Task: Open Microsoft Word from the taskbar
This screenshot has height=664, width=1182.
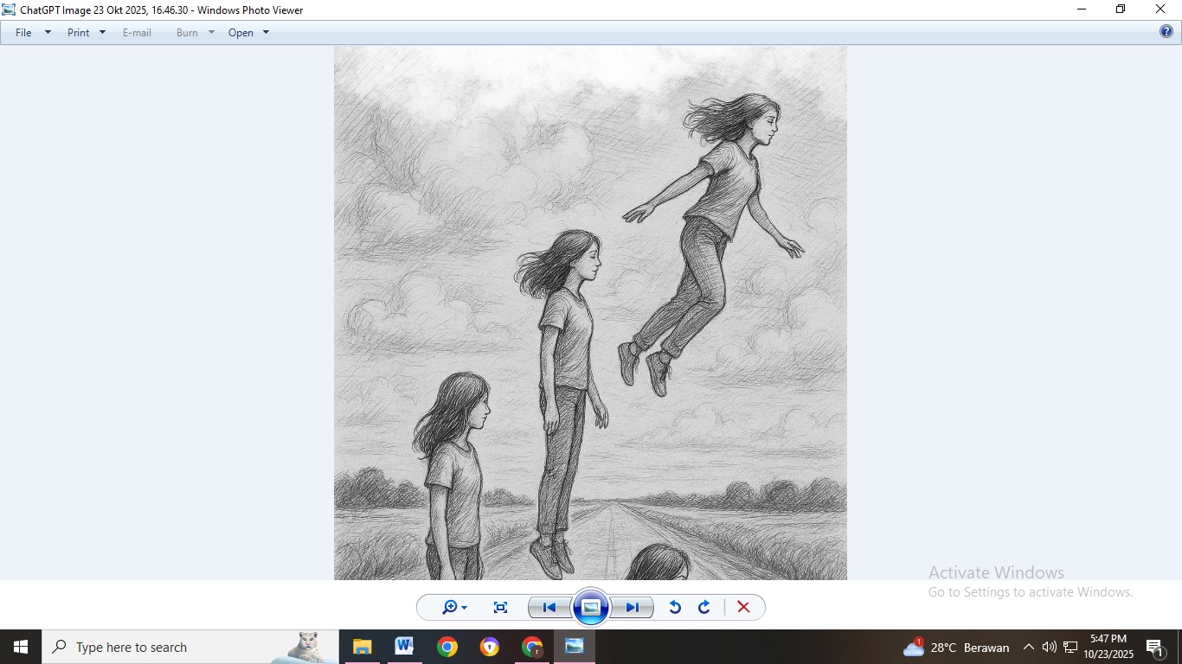Action: click(x=404, y=647)
